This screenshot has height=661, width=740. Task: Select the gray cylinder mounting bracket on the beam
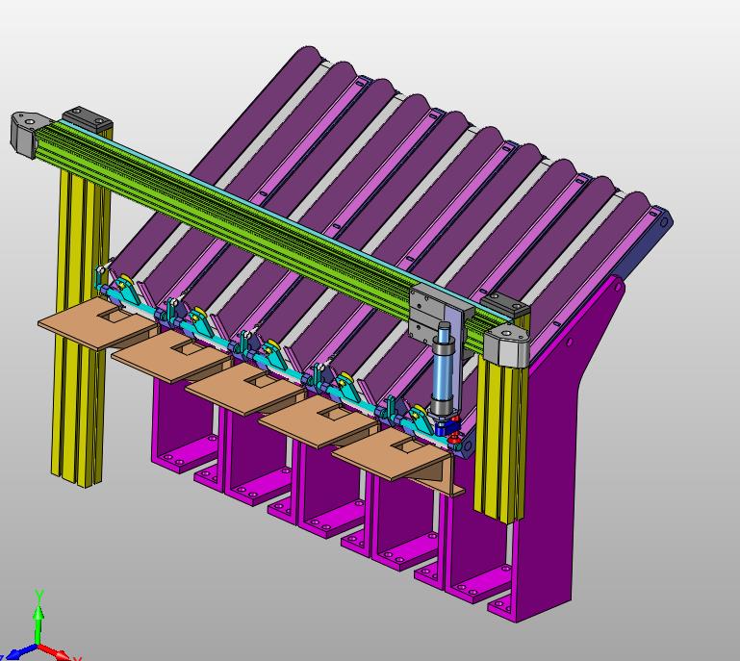437,316
